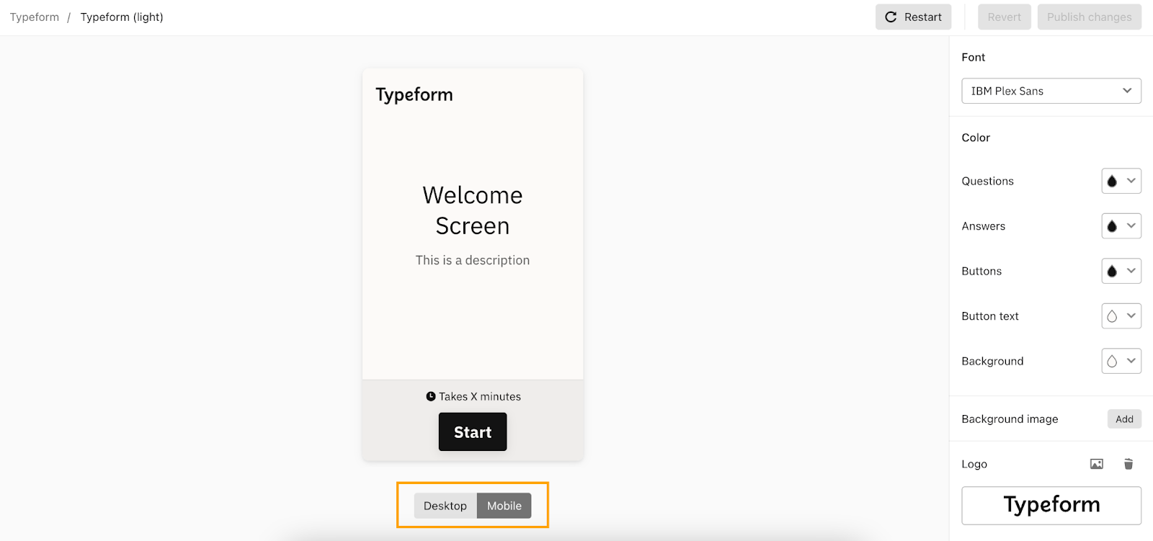Click the Start button in preview

pyautogui.click(x=473, y=432)
